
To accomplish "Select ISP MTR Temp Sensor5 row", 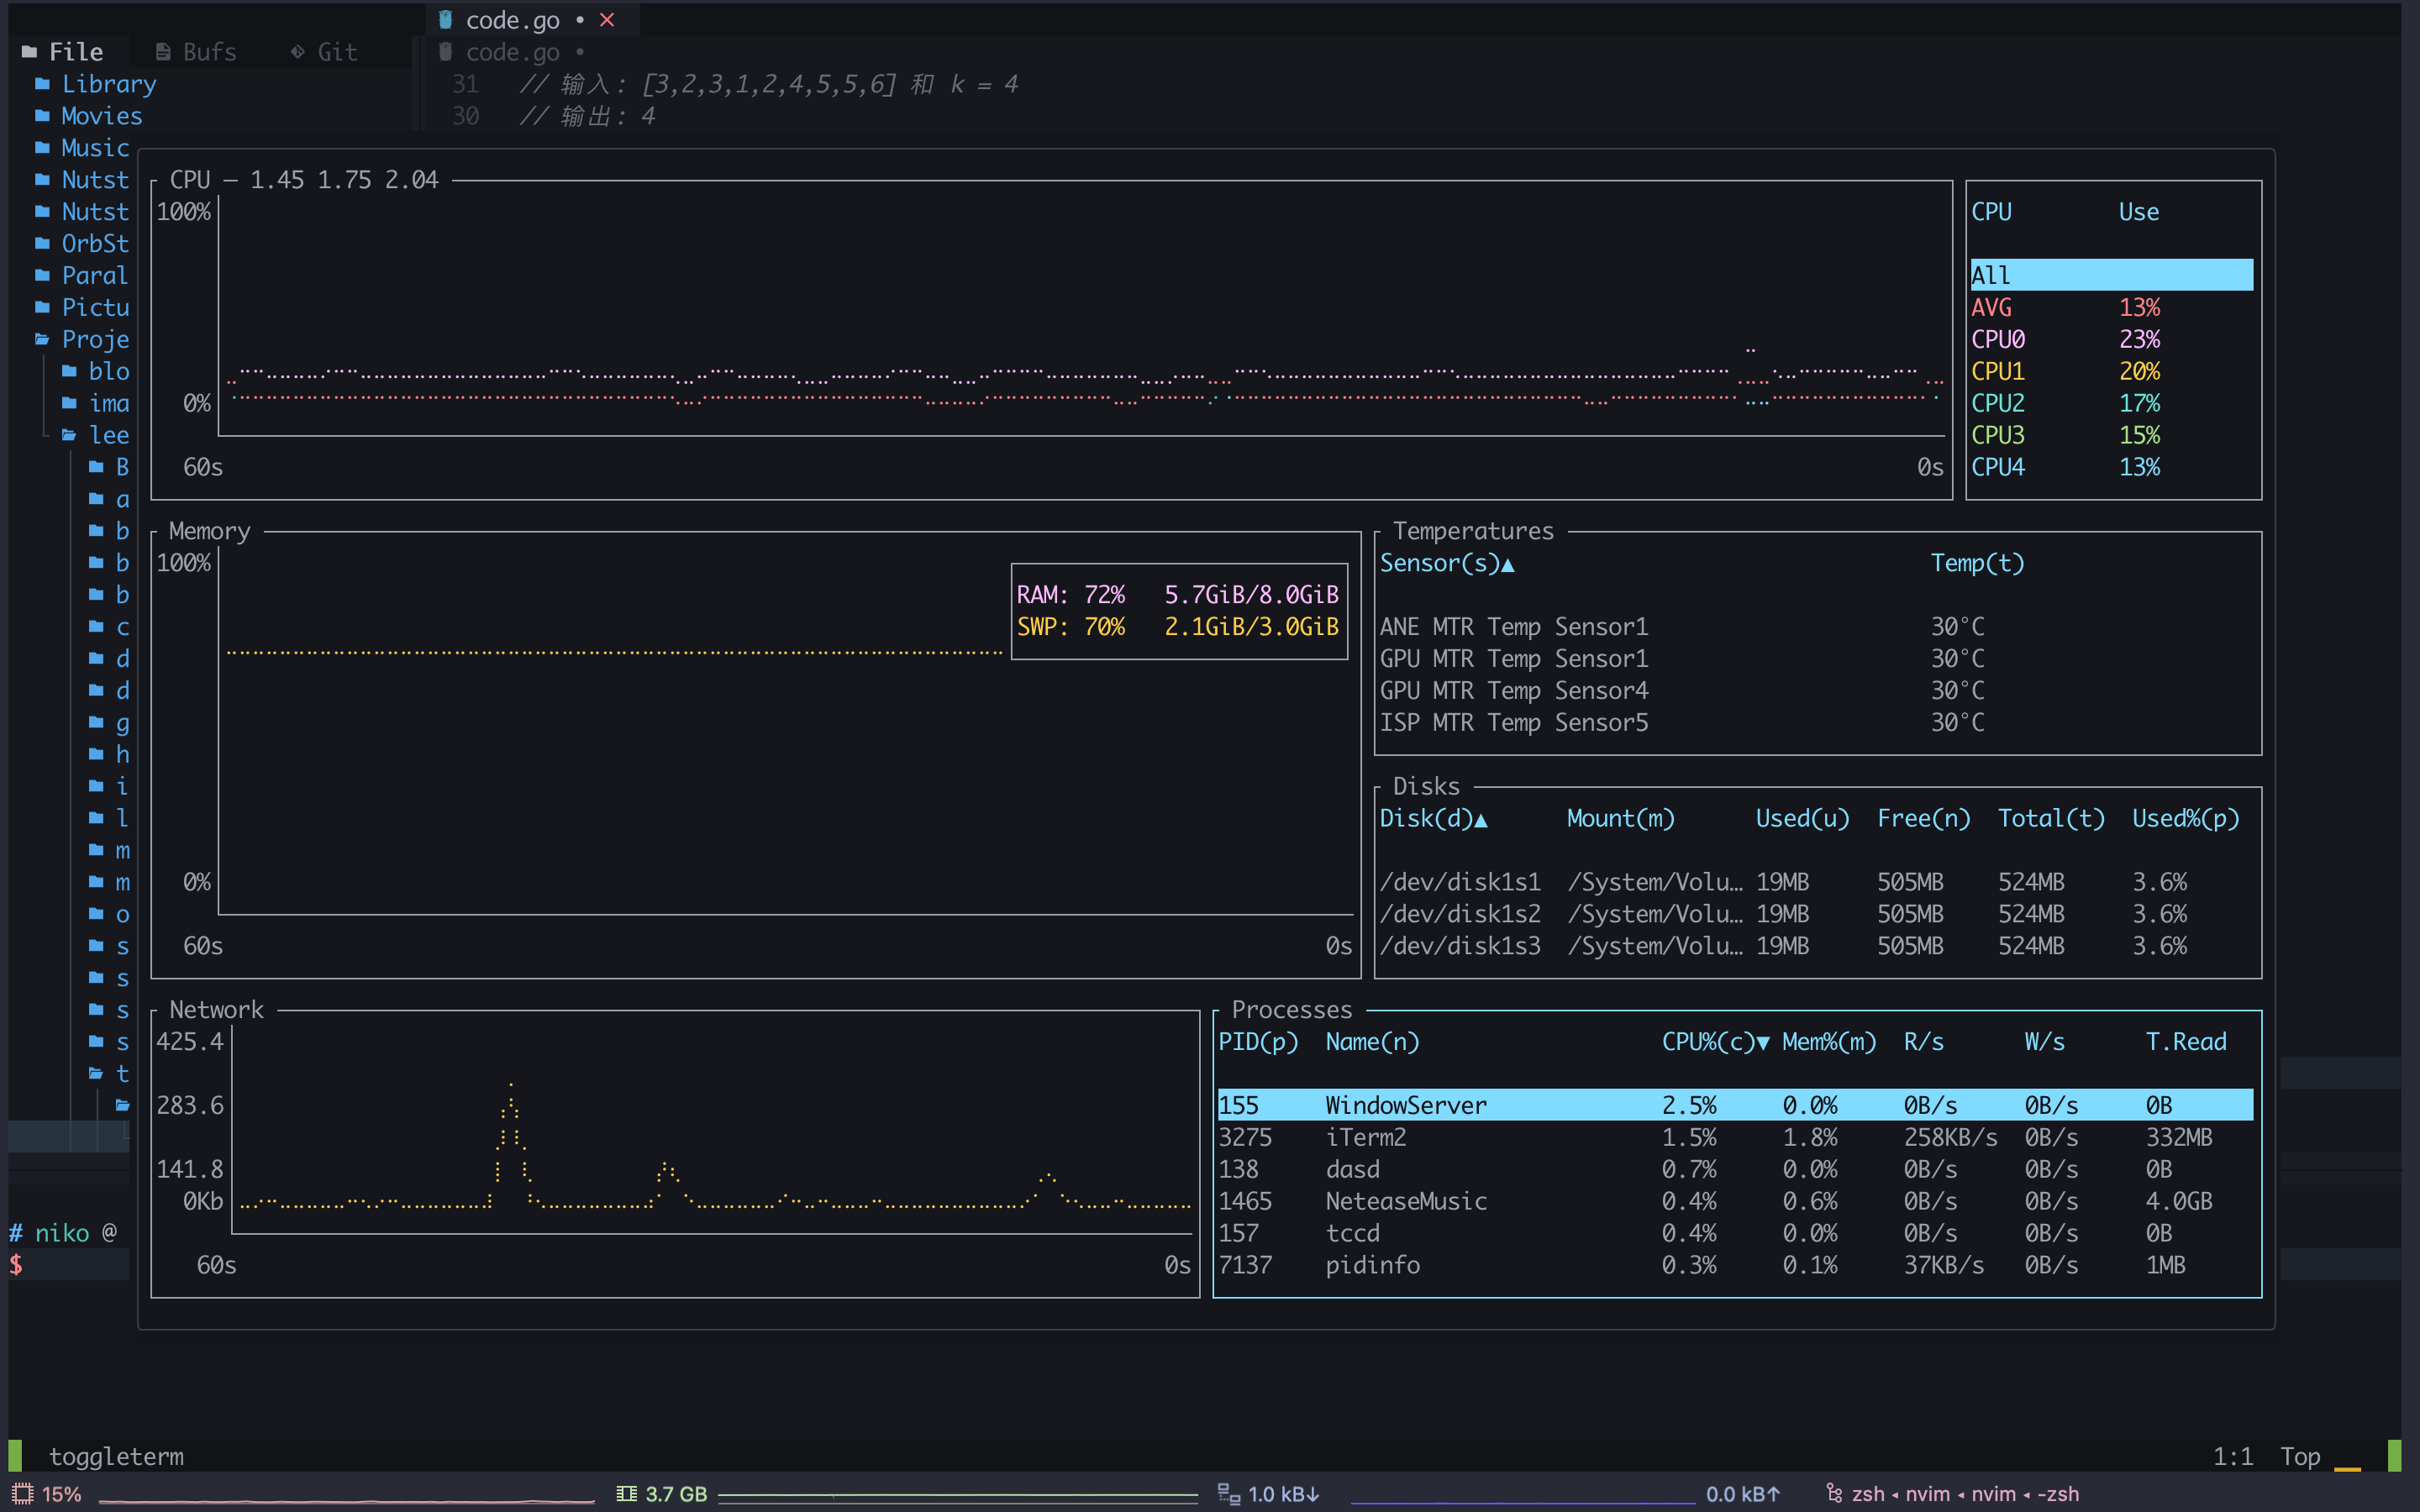I will (1817, 724).
